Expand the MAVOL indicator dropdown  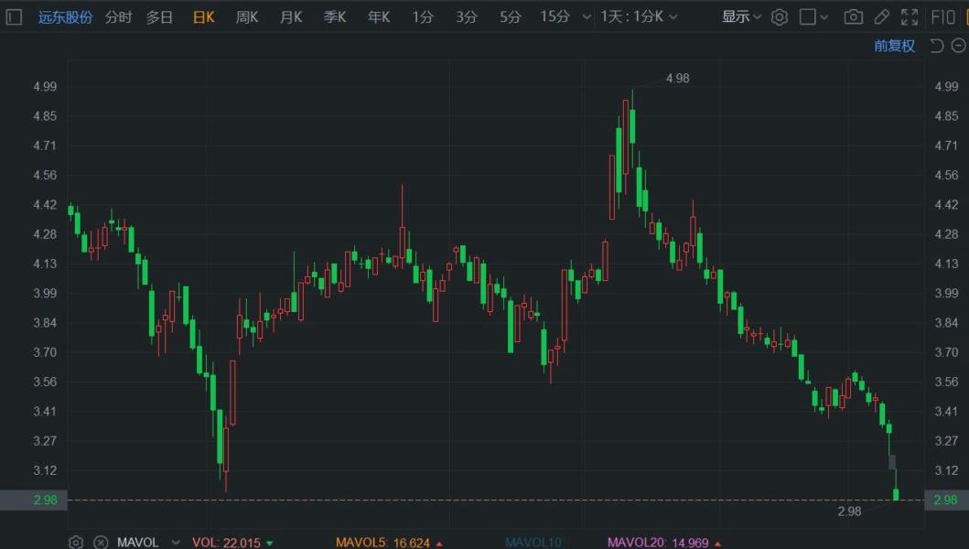(176, 543)
